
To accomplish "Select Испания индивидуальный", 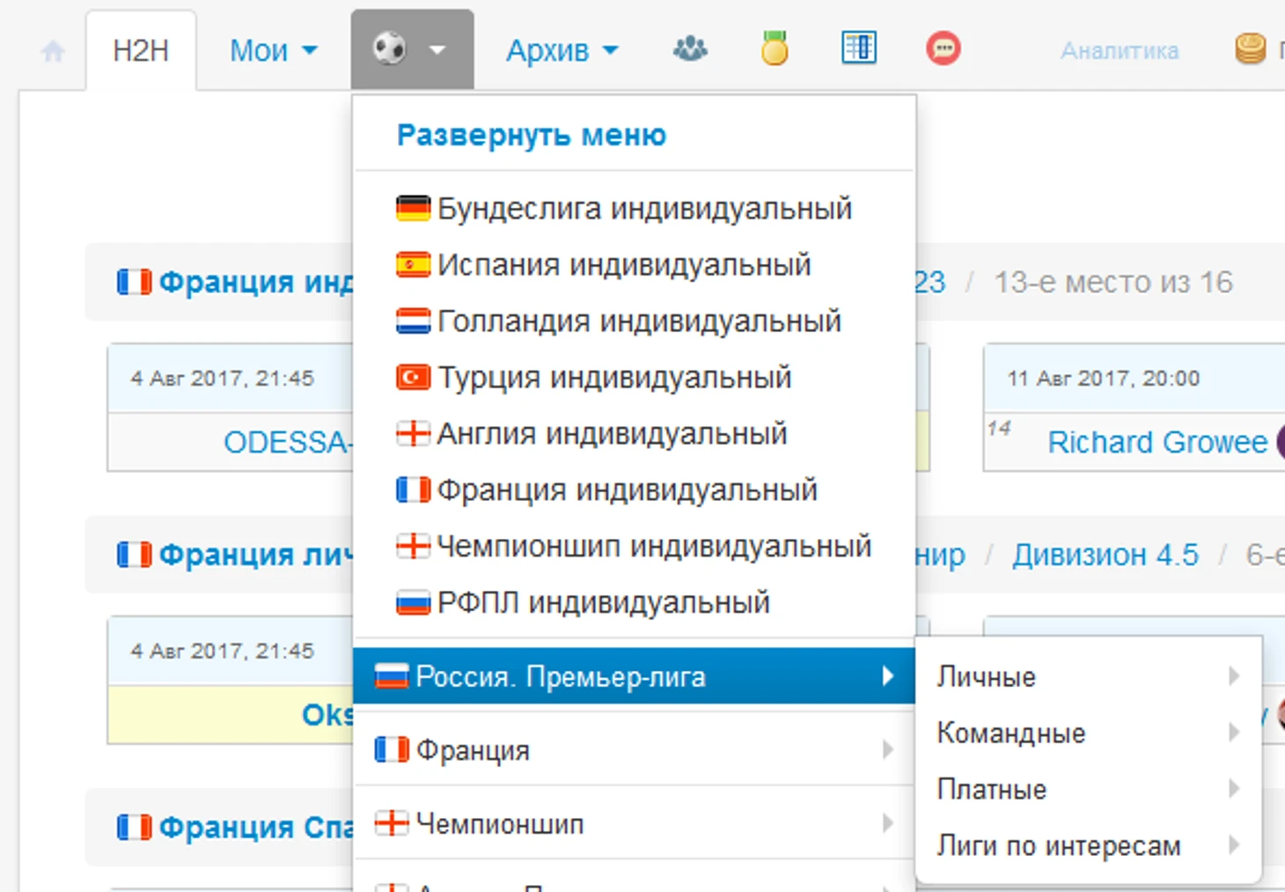I will point(604,265).
